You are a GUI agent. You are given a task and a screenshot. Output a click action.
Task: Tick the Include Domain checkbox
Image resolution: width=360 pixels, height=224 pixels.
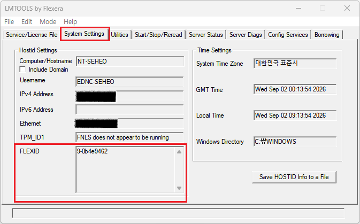pyautogui.click(x=22, y=69)
